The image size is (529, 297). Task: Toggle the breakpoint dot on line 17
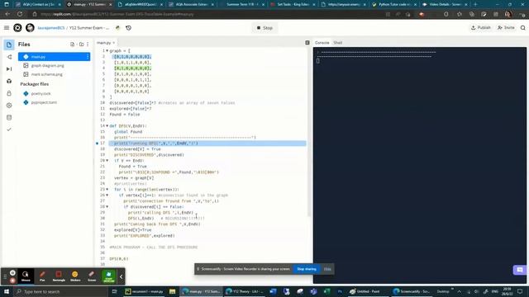(98, 144)
